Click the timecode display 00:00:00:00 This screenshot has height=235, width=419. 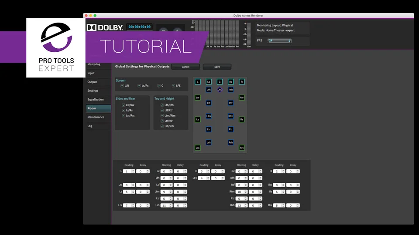click(140, 27)
